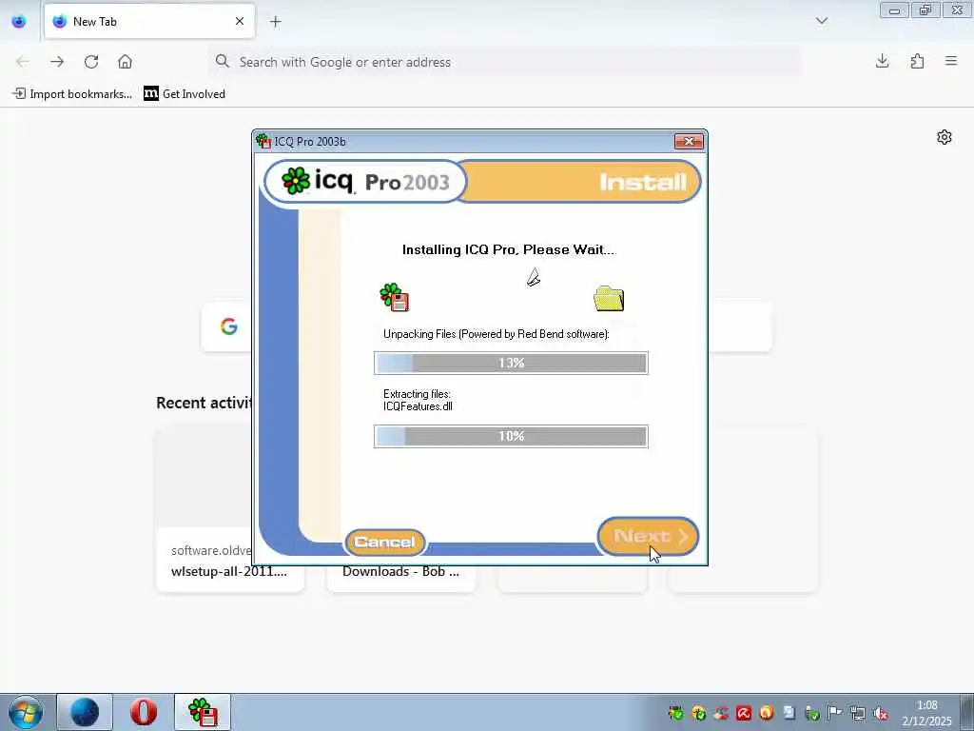Click the orange circular tray icon
Viewport: 974px width, 731px height.
(x=767, y=713)
